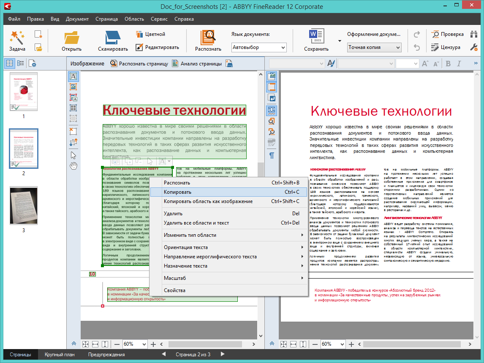Image resolution: width=484 pixels, height=363 pixels.
Task: Open the Точная копия layout dropdown
Action: tap(374, 48)
